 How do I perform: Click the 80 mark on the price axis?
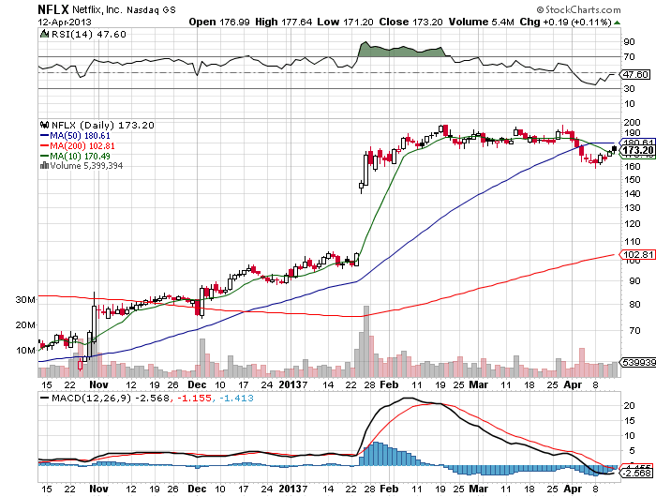coord(634,304)
